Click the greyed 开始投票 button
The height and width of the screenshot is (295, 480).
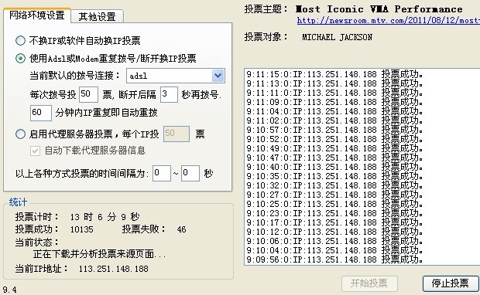pyautogui.click(x=369, y=283)
